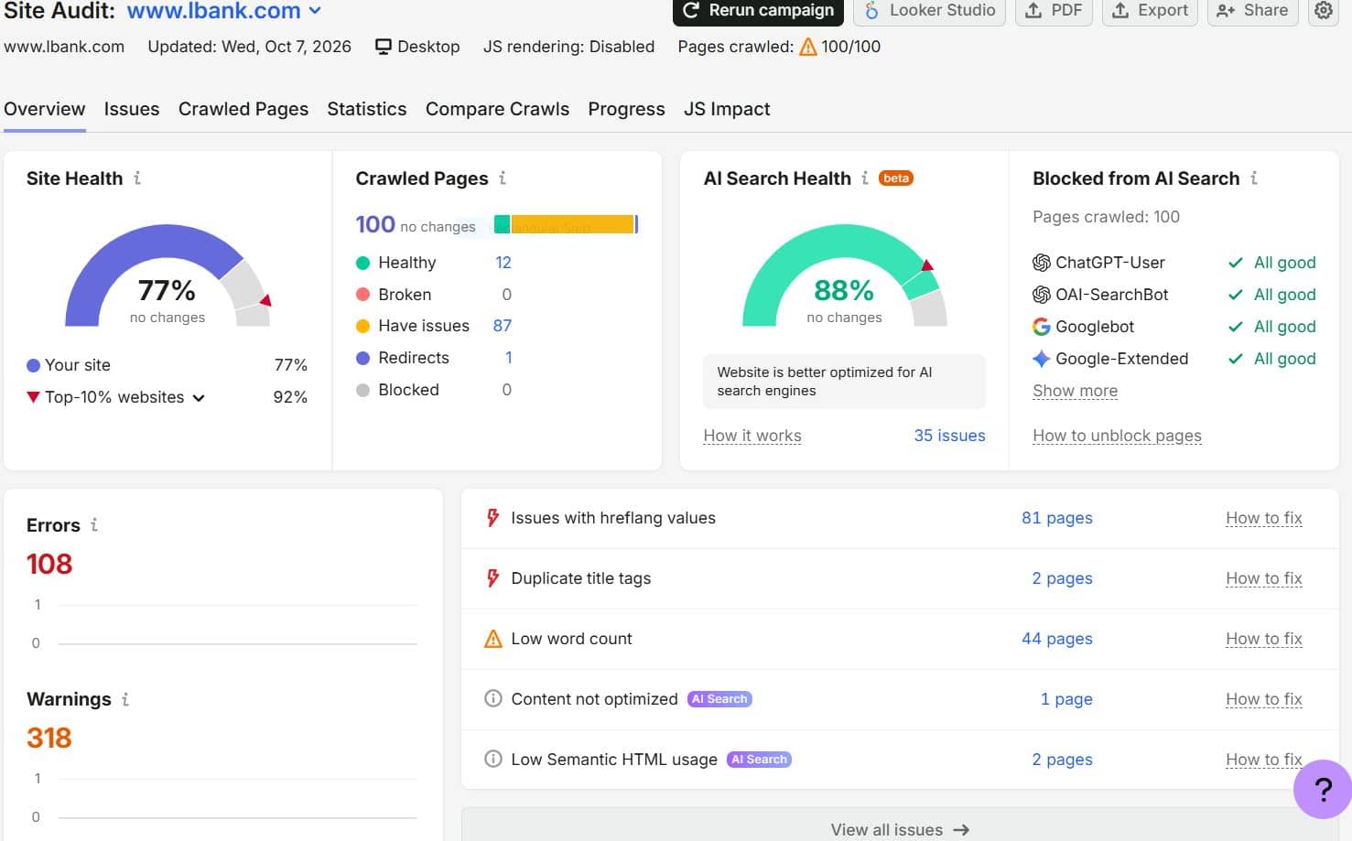
Task: Switch to the JS Impact tab
Action: [727, 109]
